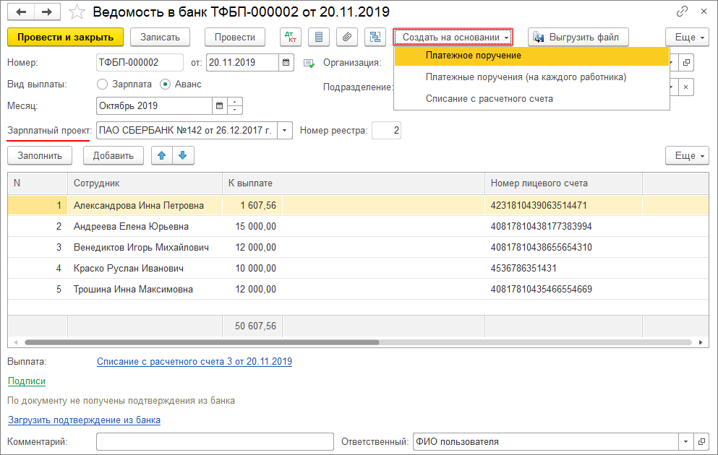
Task: Click Сотрудник column header
Action: click(145, 183)
